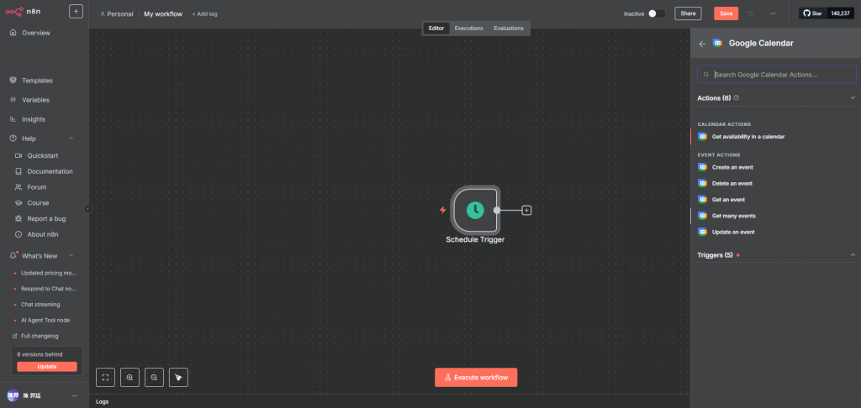Click the plus button beside n8n logo
The width and height of the screenshot is (861, 408).
(x=76, y=11)
